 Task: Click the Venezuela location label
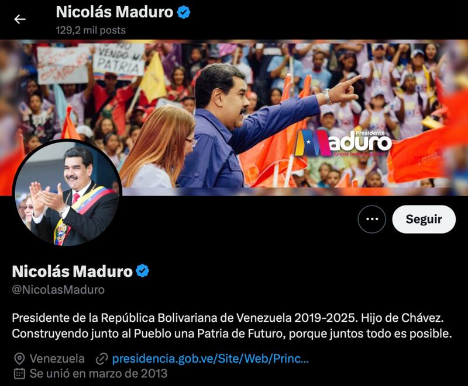pos(57,359)
